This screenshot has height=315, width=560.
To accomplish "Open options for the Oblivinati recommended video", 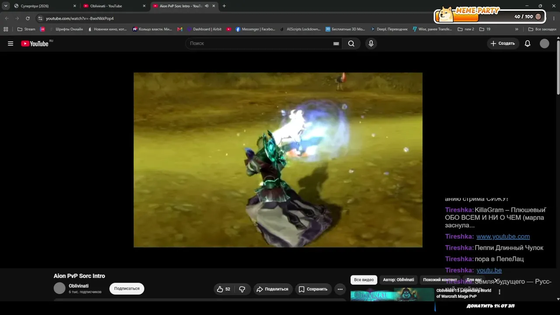I will pyautogui.click(x=499, y=292).
